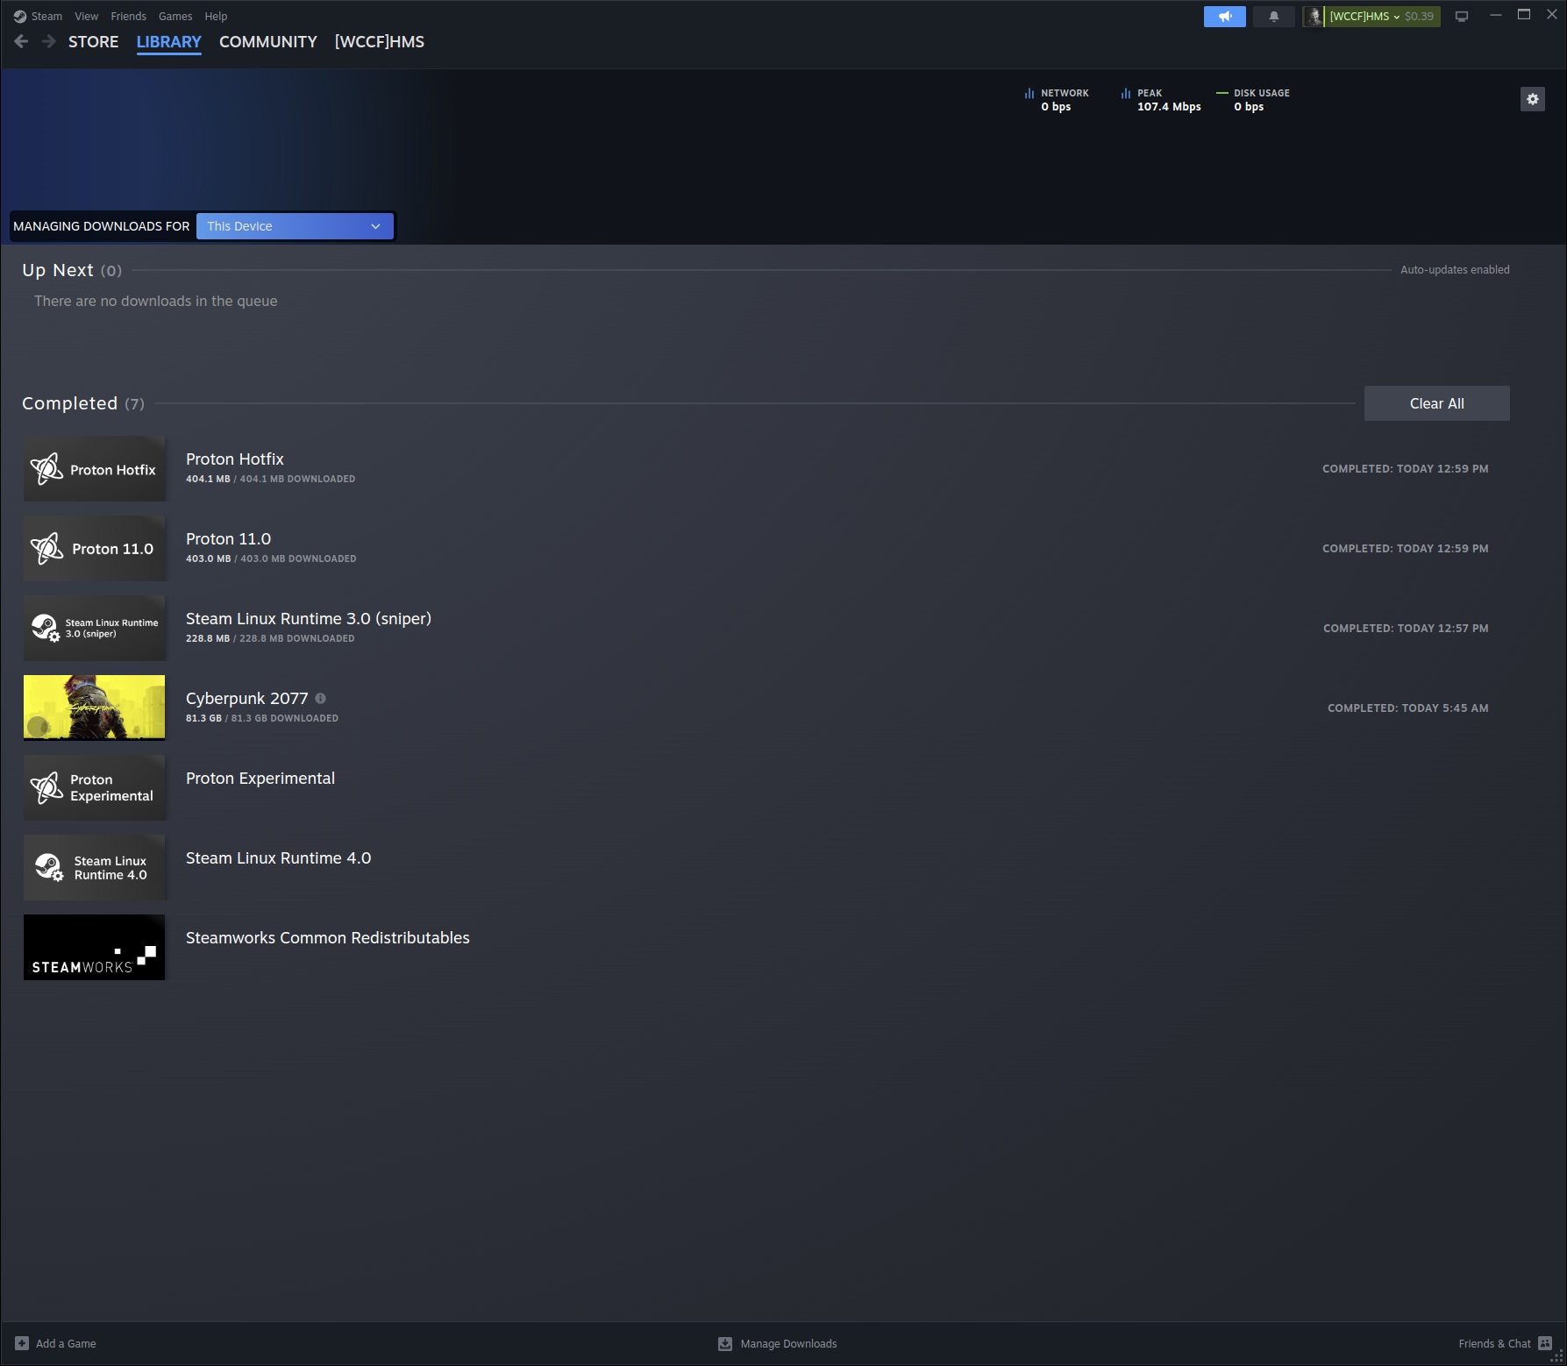Image resolution: width=1567 pixels, height=1366 pixels.
Task: Click Completed: Today 5:45 AM timestamp
Action: [1408, 708]
